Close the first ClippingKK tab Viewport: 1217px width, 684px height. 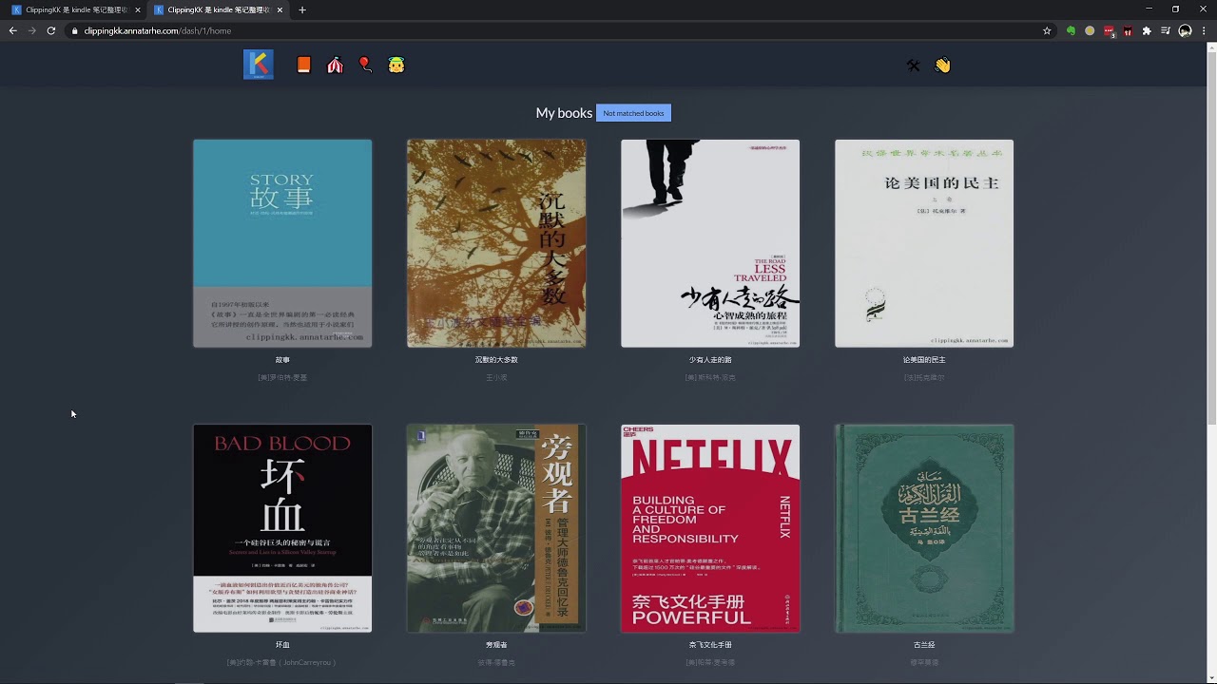tap(137, 9)
